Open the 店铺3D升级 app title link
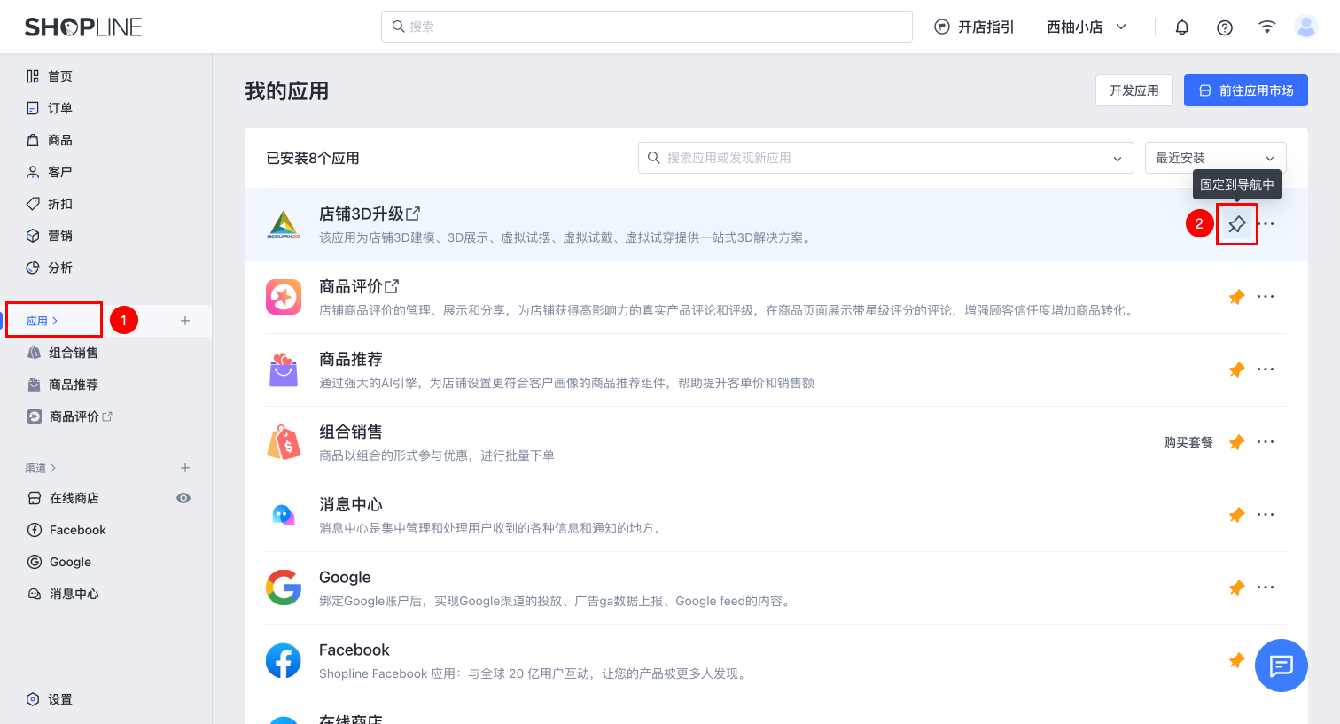Viewport: 1340px width, 724px height. tap(370, 214)
